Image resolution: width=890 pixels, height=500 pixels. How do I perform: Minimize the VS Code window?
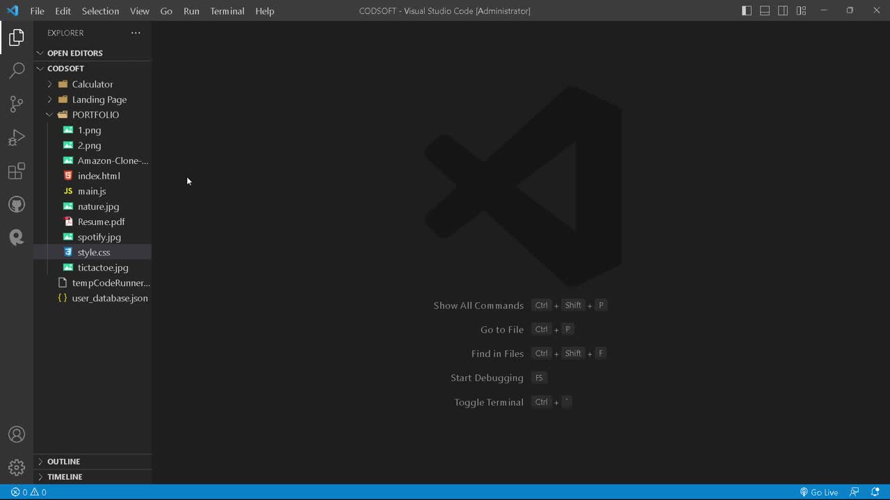[x=824, y=10]
